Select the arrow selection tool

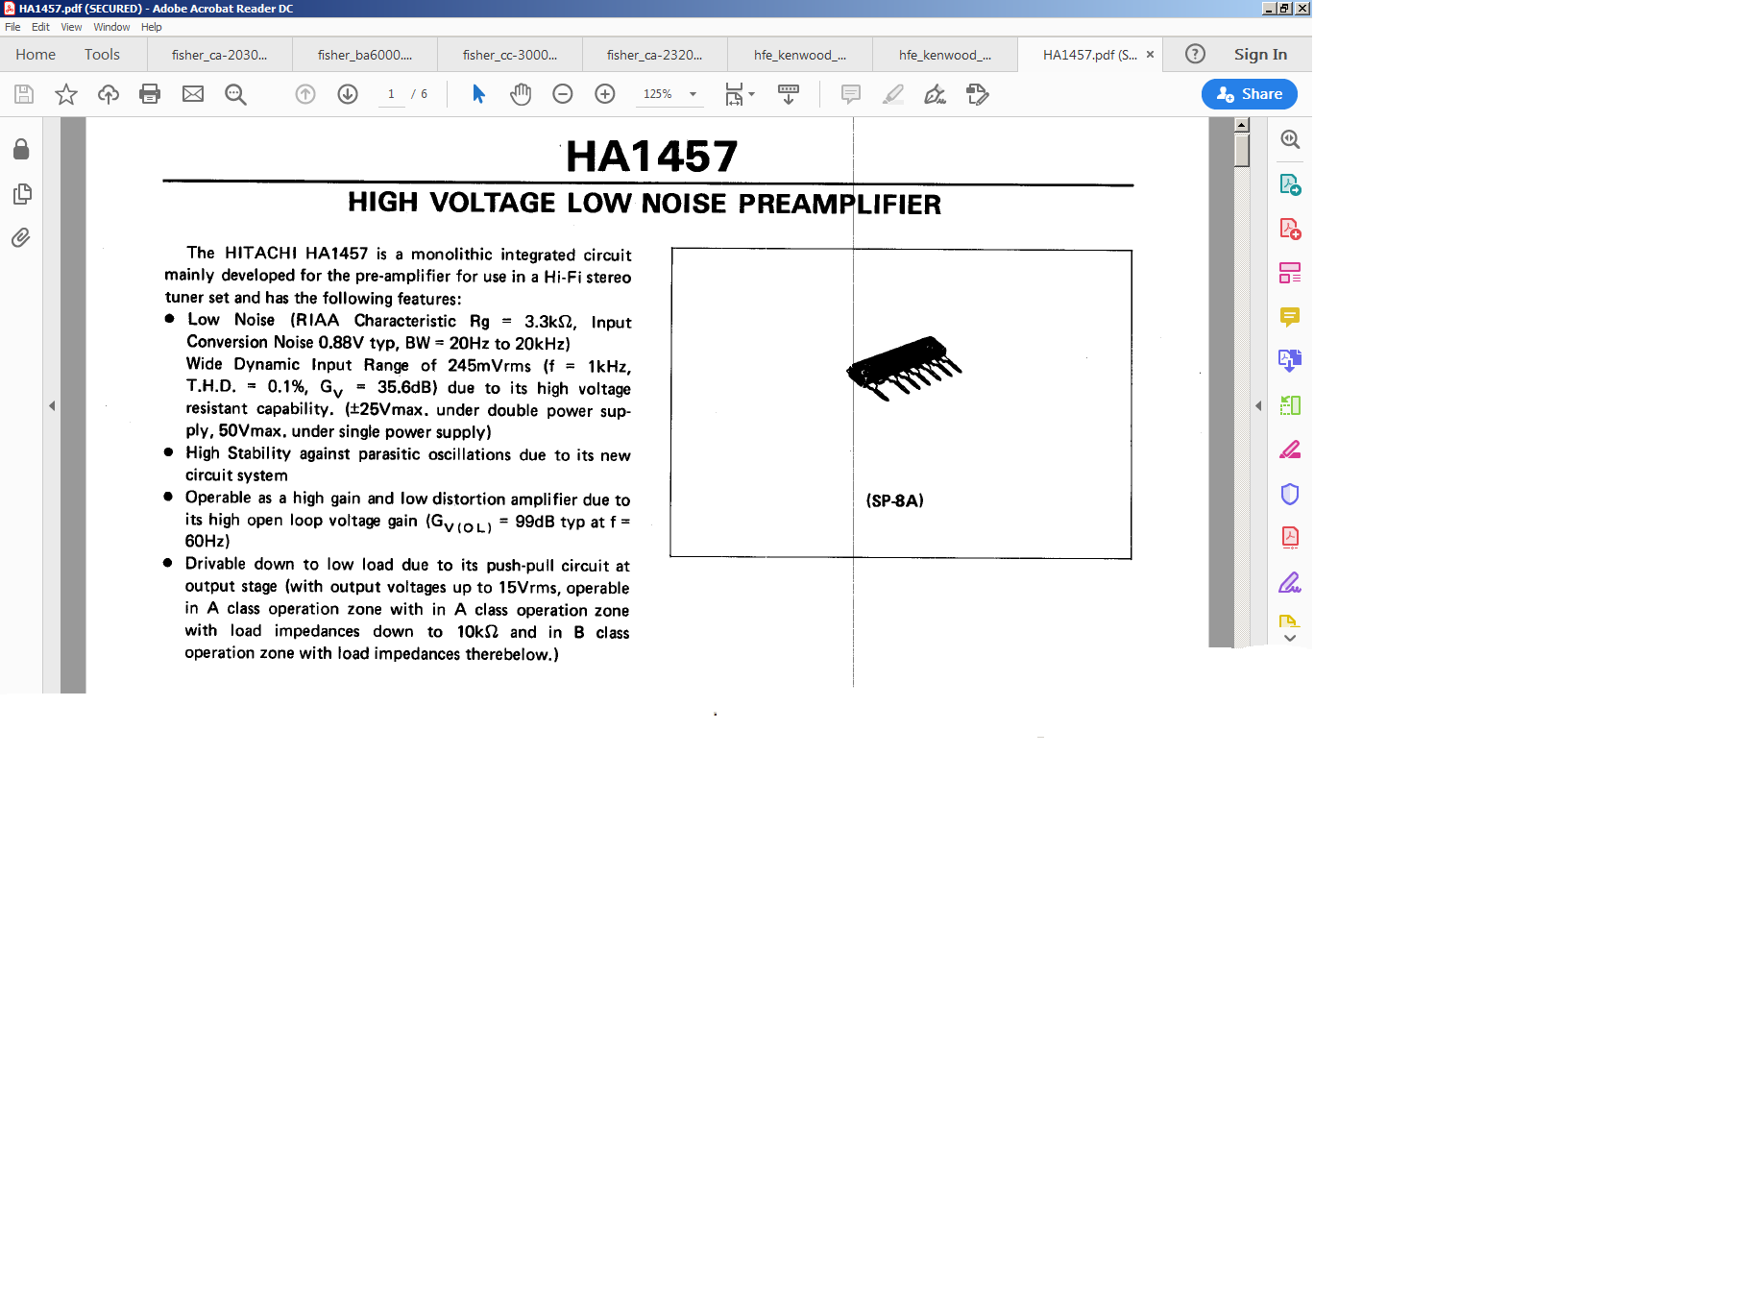[x=478, y=94]
